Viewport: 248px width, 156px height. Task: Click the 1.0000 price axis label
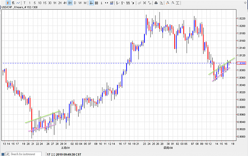click(241, 100)
